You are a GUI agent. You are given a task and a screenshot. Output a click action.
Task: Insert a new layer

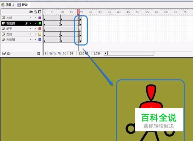[4, 53]
